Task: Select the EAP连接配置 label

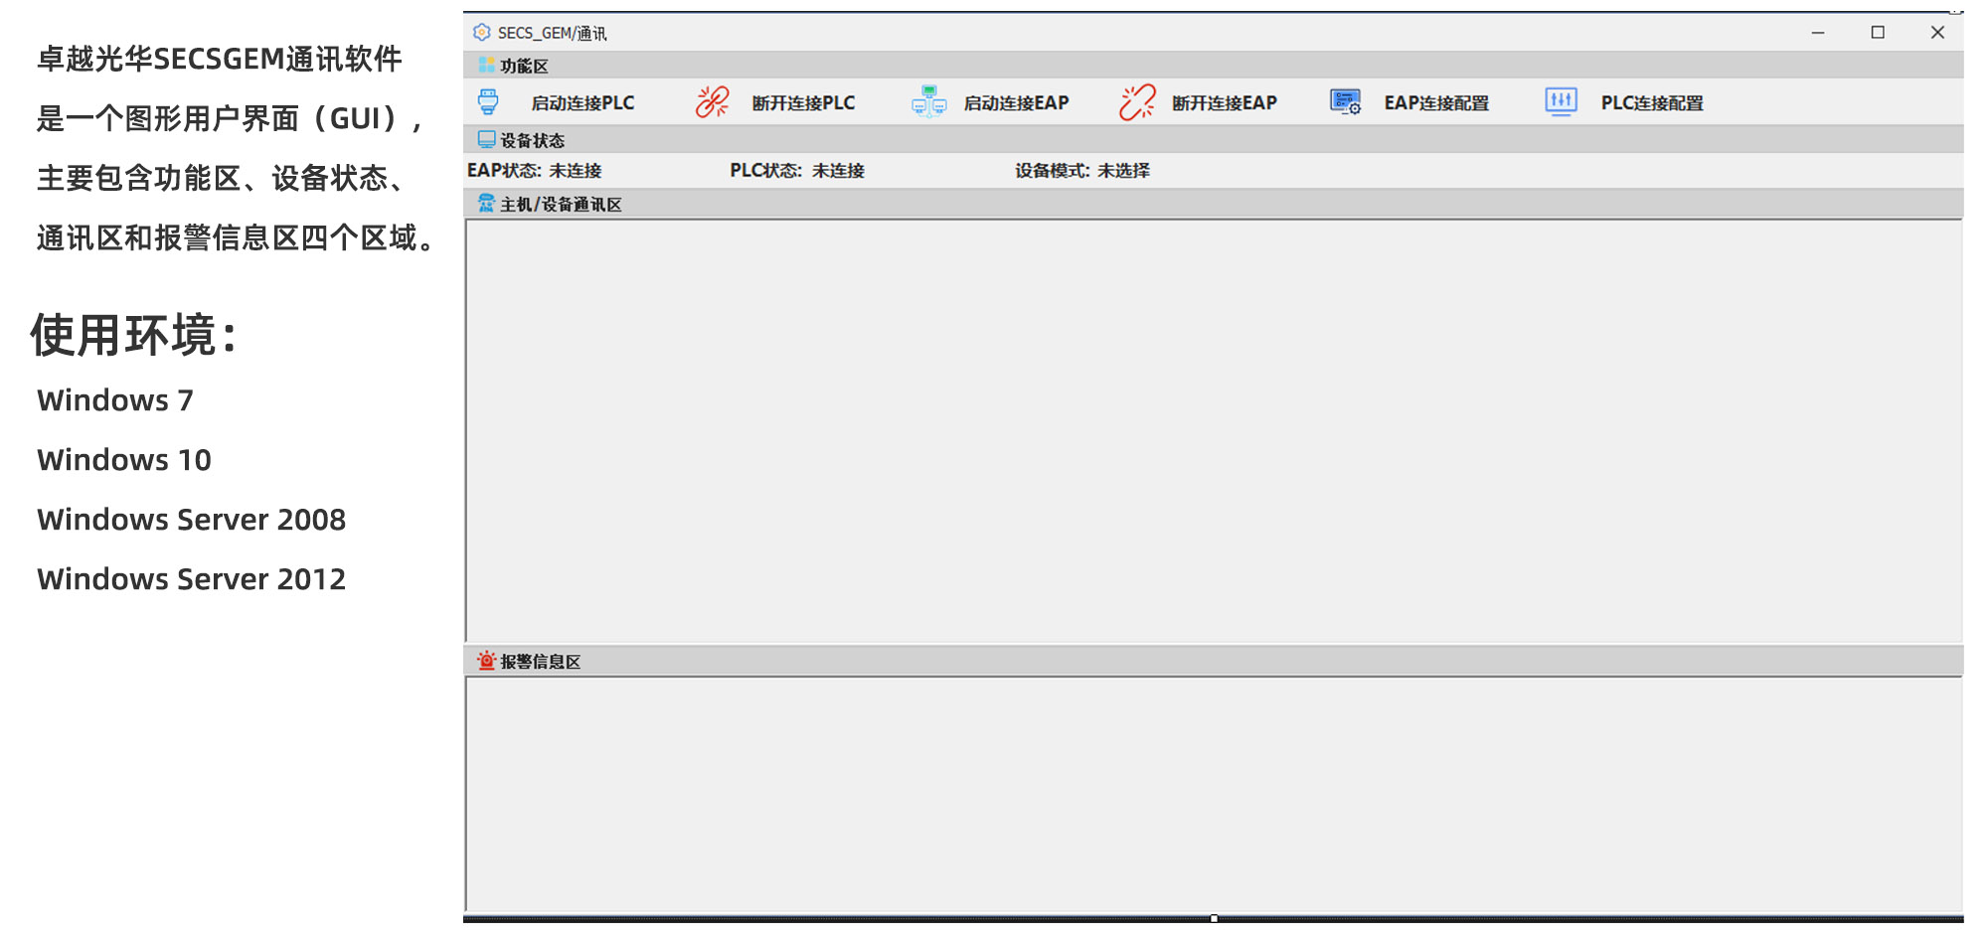Action: (x=1436, y=103)
